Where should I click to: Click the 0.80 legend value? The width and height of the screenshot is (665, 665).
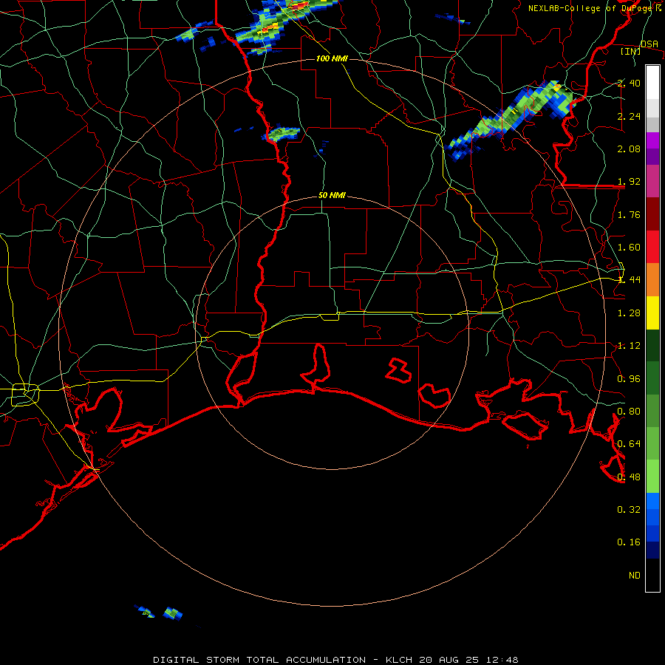629,412
